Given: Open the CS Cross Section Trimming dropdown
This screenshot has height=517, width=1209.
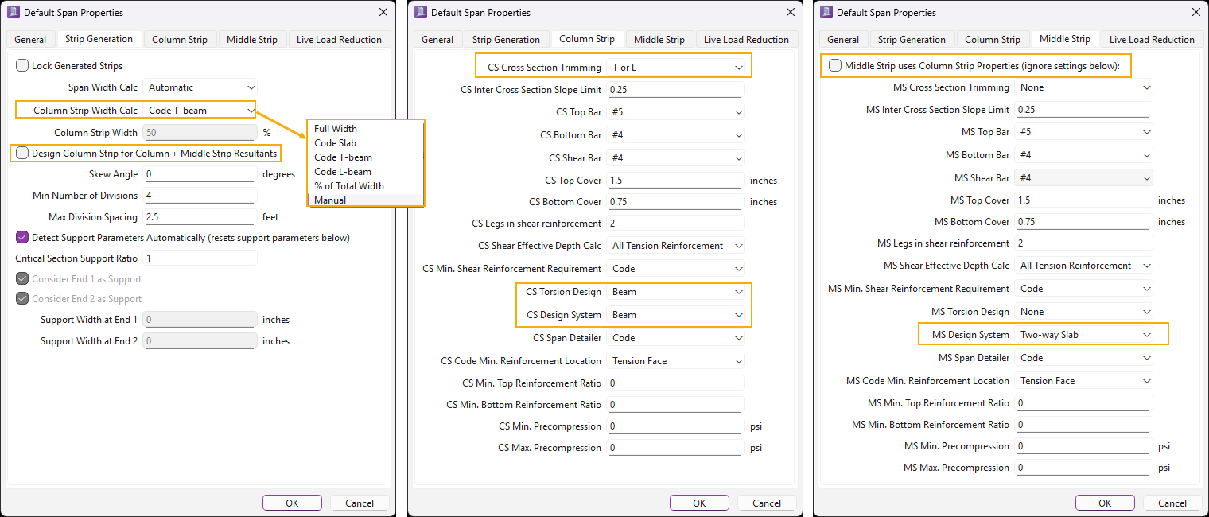Looking at the screenshot, I should pyautogui.click(x=675, y=68).
